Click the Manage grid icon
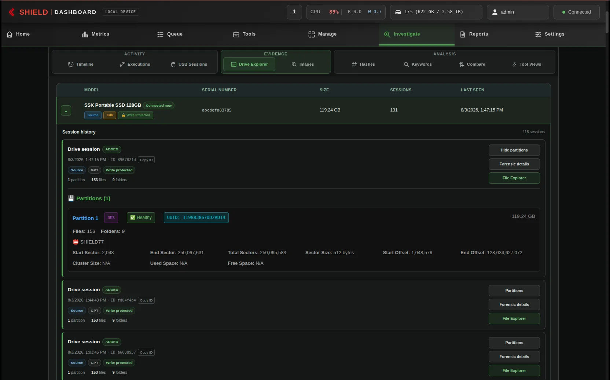 click(x=312, y=34)
